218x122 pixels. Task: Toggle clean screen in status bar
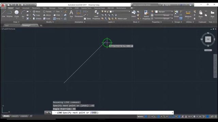pyautogui.click(x=212, y=117)
